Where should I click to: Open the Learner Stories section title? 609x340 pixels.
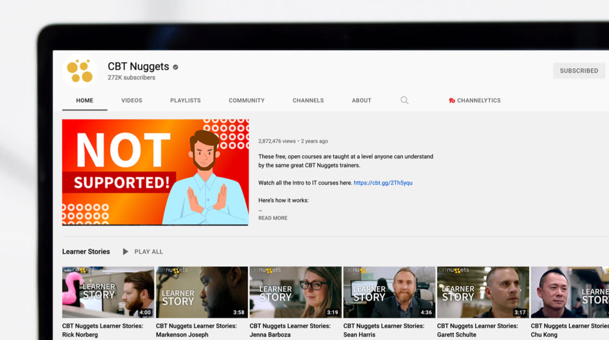(x=86, y=252)
